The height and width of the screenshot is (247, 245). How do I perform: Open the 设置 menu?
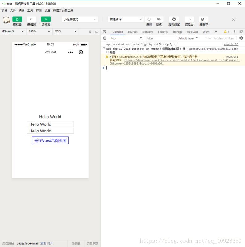(x=47, y=10)
